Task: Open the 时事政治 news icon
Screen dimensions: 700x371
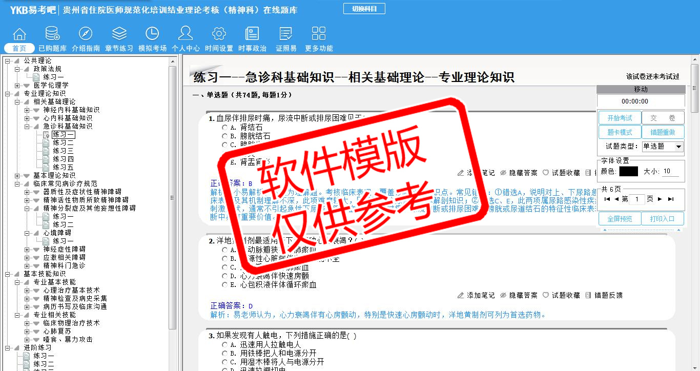Action: 252,34
